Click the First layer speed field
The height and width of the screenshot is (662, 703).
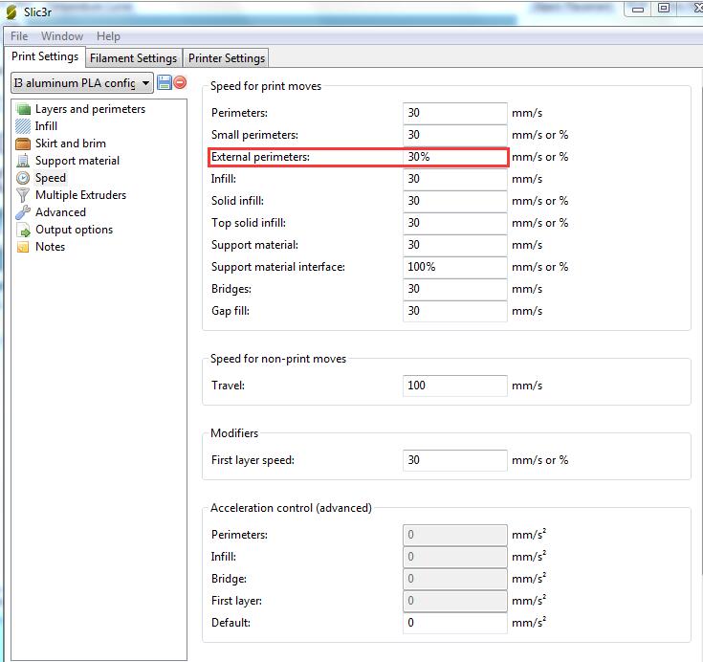(x=455, y=460)
